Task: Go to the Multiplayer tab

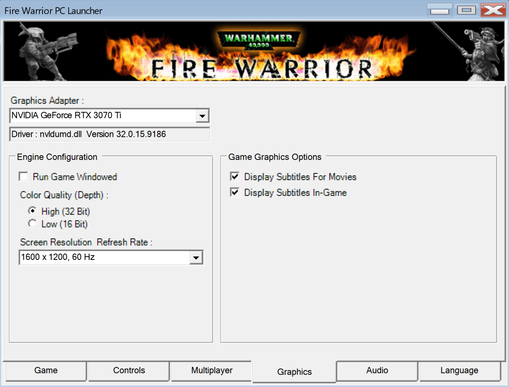Action: click(x=212, y=371)
